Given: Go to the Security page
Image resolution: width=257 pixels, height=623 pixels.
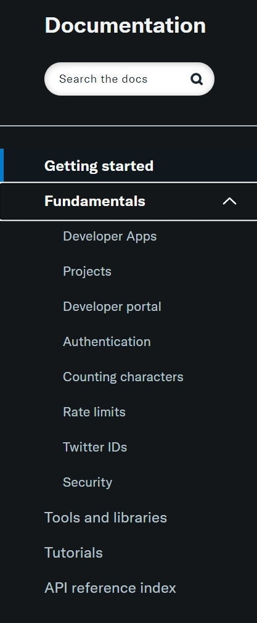Looking at the screenshot, I should (88, 482).
